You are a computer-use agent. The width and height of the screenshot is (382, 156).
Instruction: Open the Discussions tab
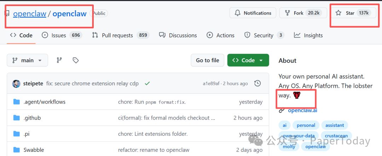point(178,35)
